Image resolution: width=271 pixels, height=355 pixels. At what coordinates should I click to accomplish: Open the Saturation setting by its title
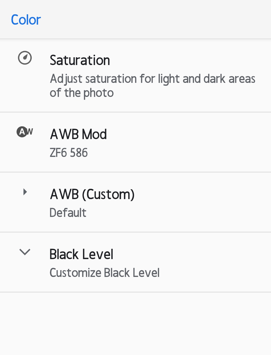pyautogui.click(x=80, y=60)
